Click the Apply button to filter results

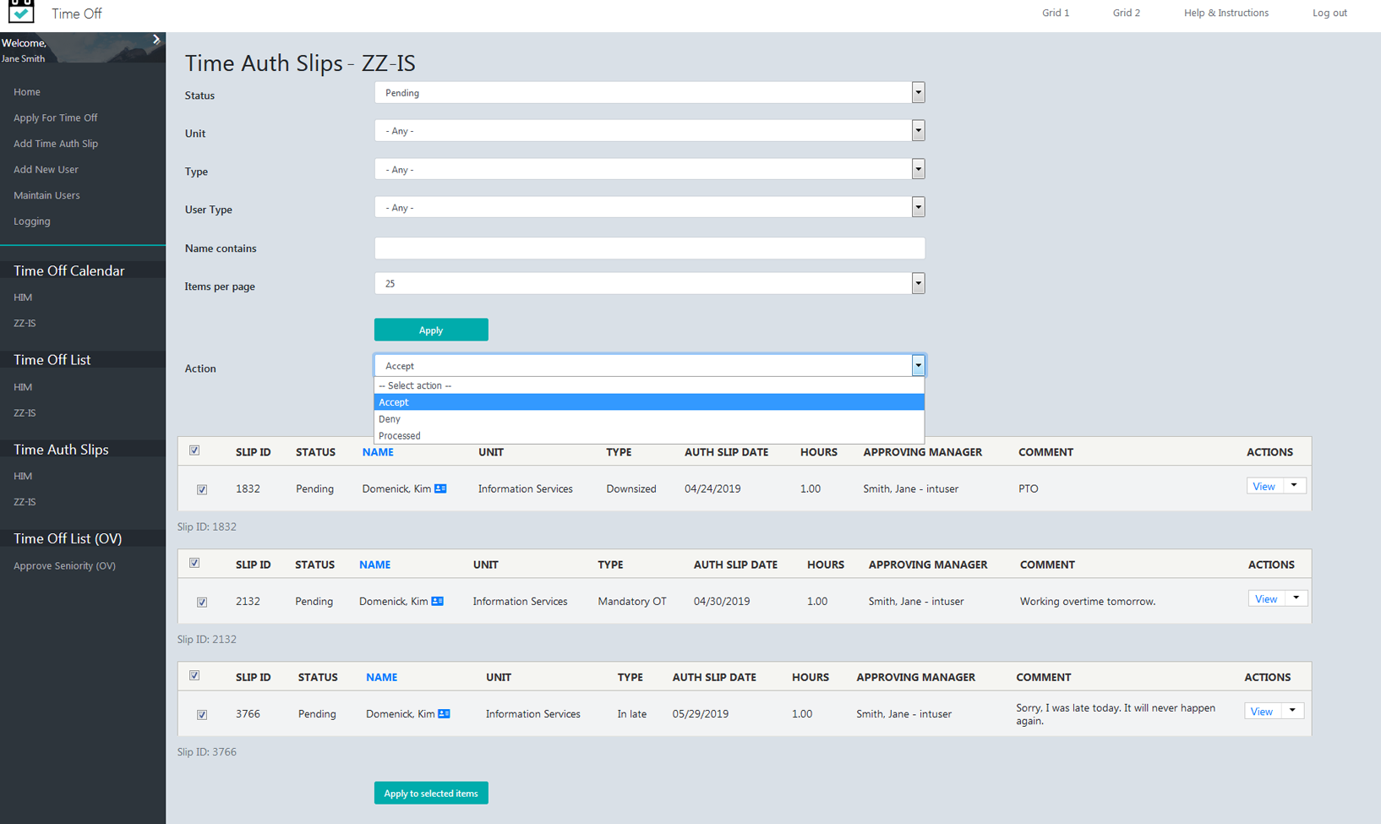(431, 330)
